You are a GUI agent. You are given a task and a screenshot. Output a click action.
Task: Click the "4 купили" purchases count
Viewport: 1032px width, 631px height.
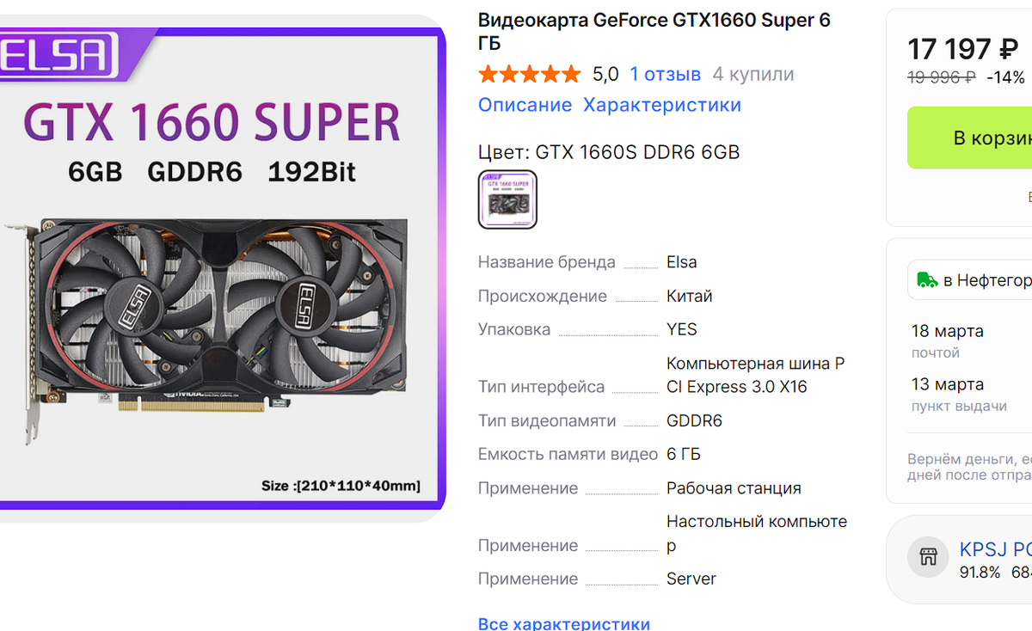753,74
